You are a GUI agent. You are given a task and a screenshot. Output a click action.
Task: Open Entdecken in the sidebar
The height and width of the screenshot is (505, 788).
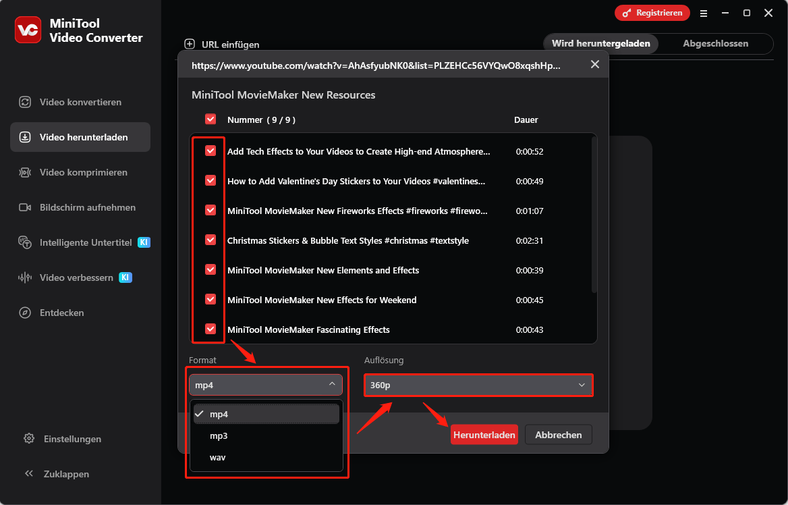(80, 313)
